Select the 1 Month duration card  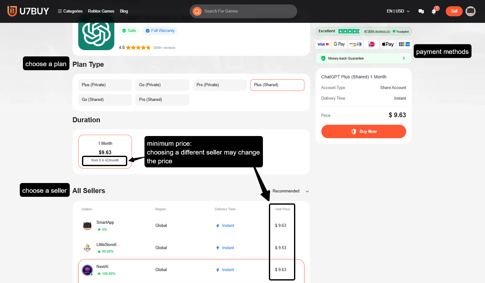tap(105, 152)
